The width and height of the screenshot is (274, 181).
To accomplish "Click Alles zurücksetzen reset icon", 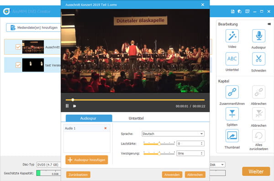I will pos(258,135).
